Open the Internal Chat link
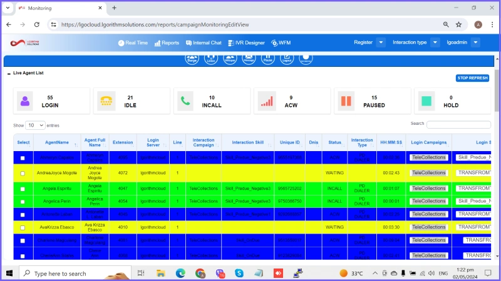The width and height of the screenshot is (501, 281). (x=203, y=43)
